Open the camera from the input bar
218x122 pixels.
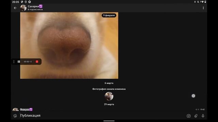188,116
